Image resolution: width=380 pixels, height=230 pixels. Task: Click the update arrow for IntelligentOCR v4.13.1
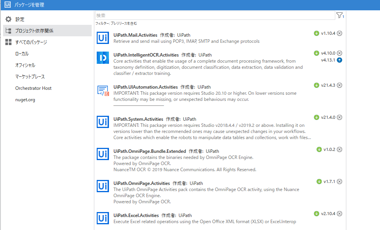tap(339, 60)
